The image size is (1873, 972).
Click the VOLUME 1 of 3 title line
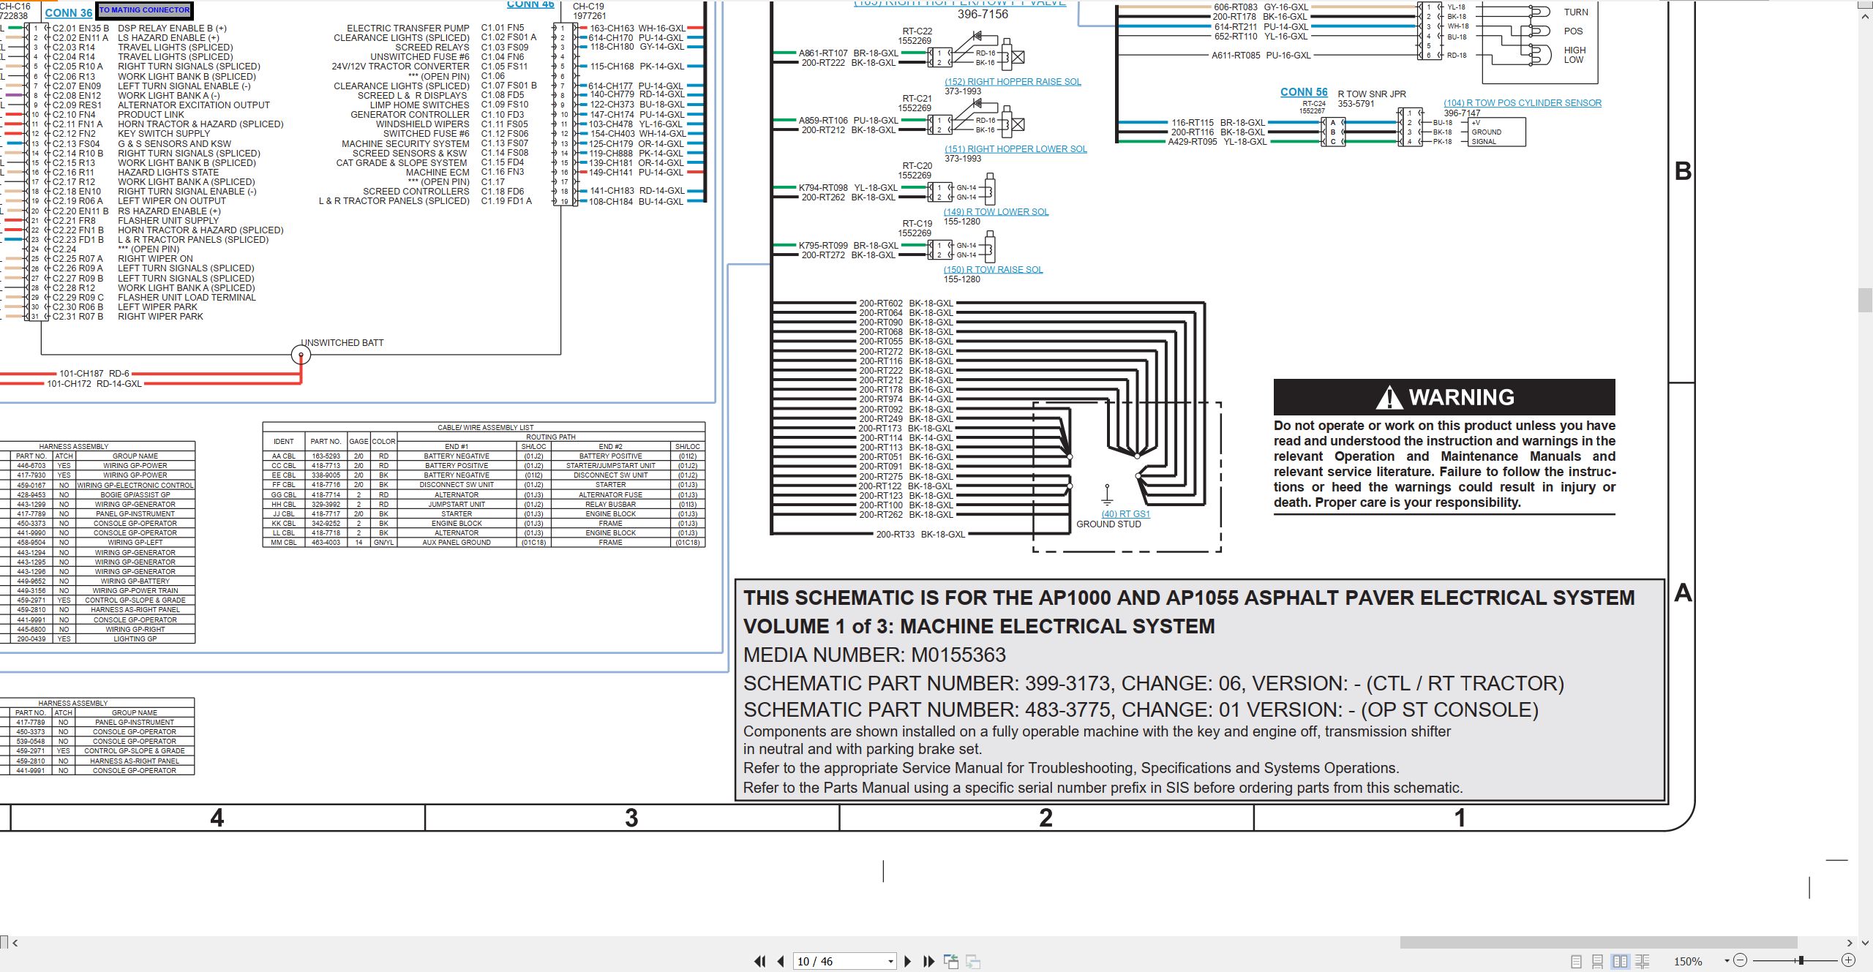(979, 627)
